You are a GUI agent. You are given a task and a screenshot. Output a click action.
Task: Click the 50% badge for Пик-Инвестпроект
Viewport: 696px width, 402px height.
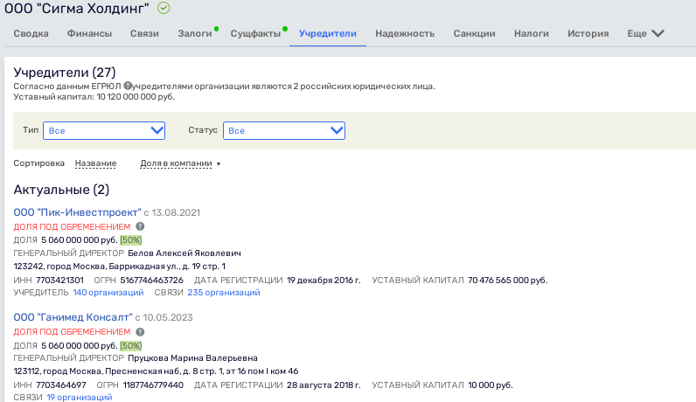point(131,240)
